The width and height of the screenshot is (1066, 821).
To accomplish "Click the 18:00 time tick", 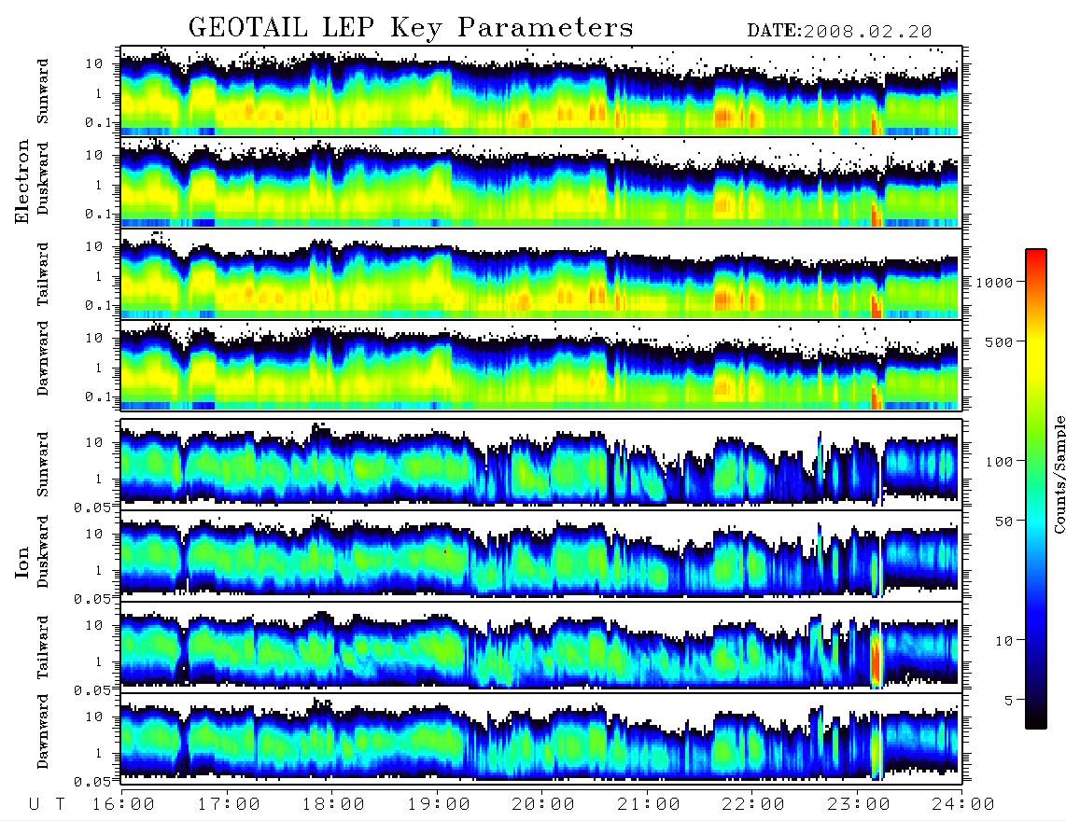I will (x=333, y=804).
